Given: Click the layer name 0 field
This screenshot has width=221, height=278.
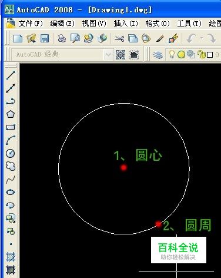Looking at the screenshot, I should pyautogui.click(x=217, y=55).
